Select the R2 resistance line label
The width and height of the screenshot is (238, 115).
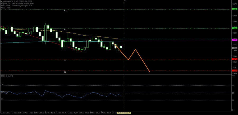point(65,11)
